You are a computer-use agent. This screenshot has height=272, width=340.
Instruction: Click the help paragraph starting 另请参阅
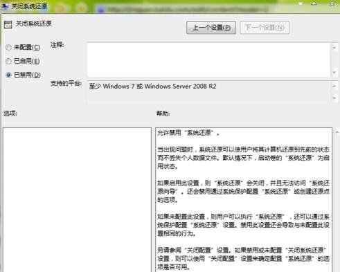[243, 259]
